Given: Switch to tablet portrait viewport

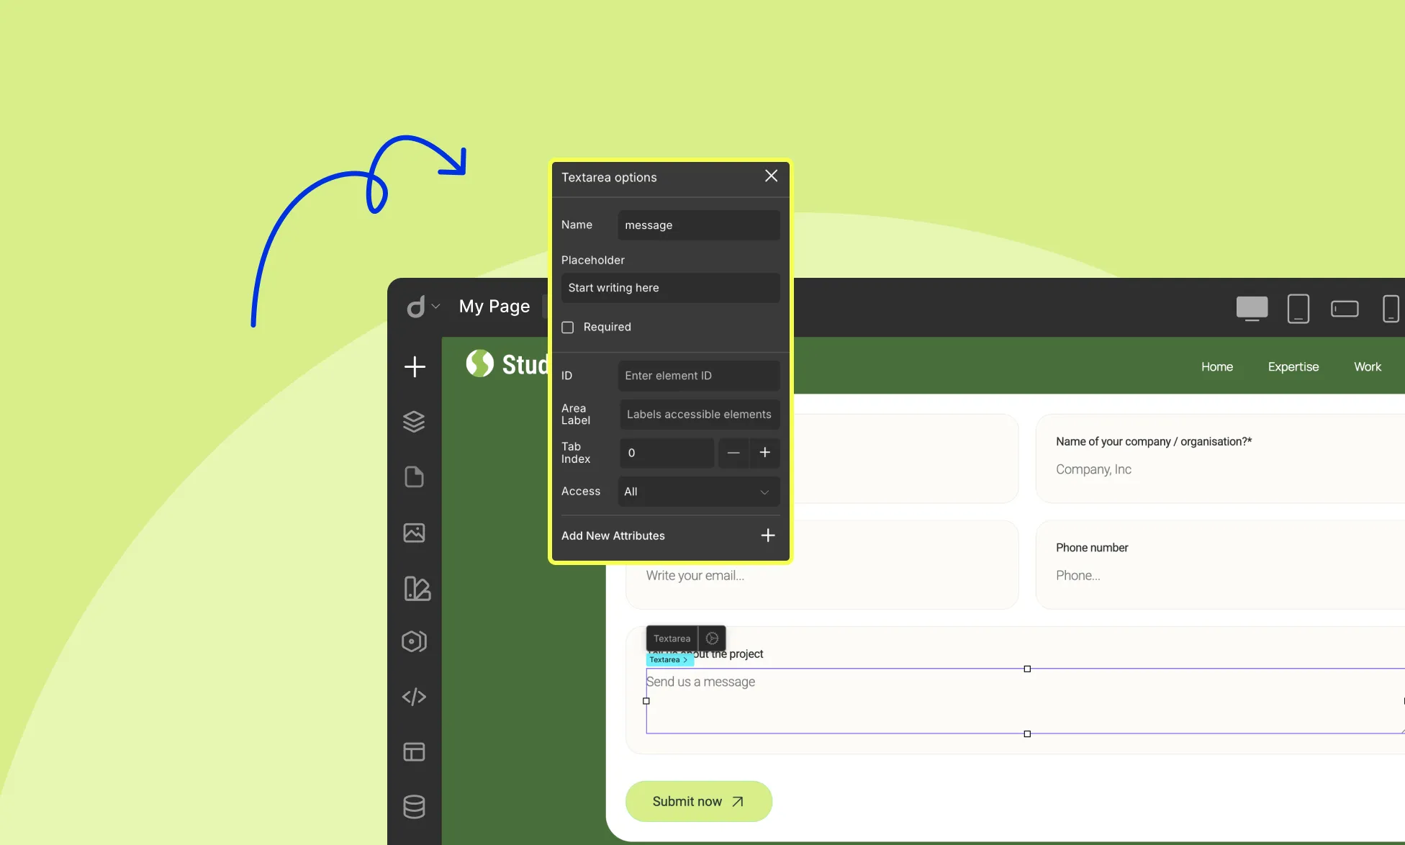Looking at the screenshot, I should point(1298,308).
